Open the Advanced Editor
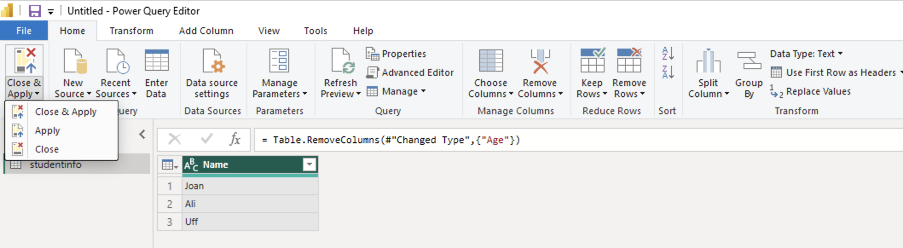The height and width of the screenshot is (248, 903). (x=410, y=72)
